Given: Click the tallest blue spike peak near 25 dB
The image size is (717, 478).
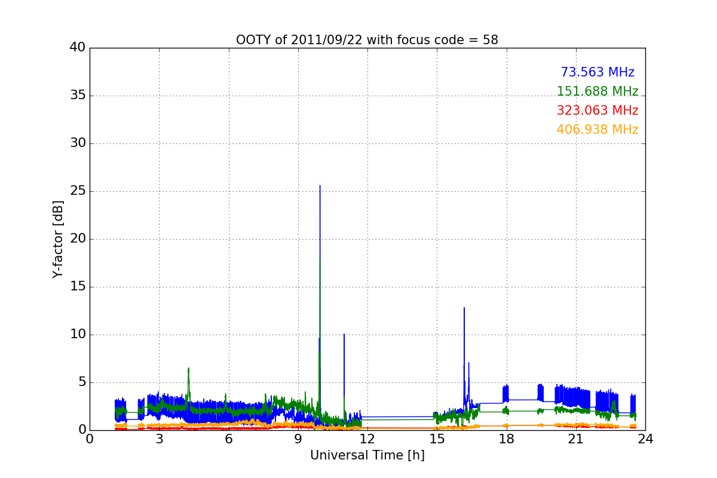Looking at the screenshot, I should 320,186.
